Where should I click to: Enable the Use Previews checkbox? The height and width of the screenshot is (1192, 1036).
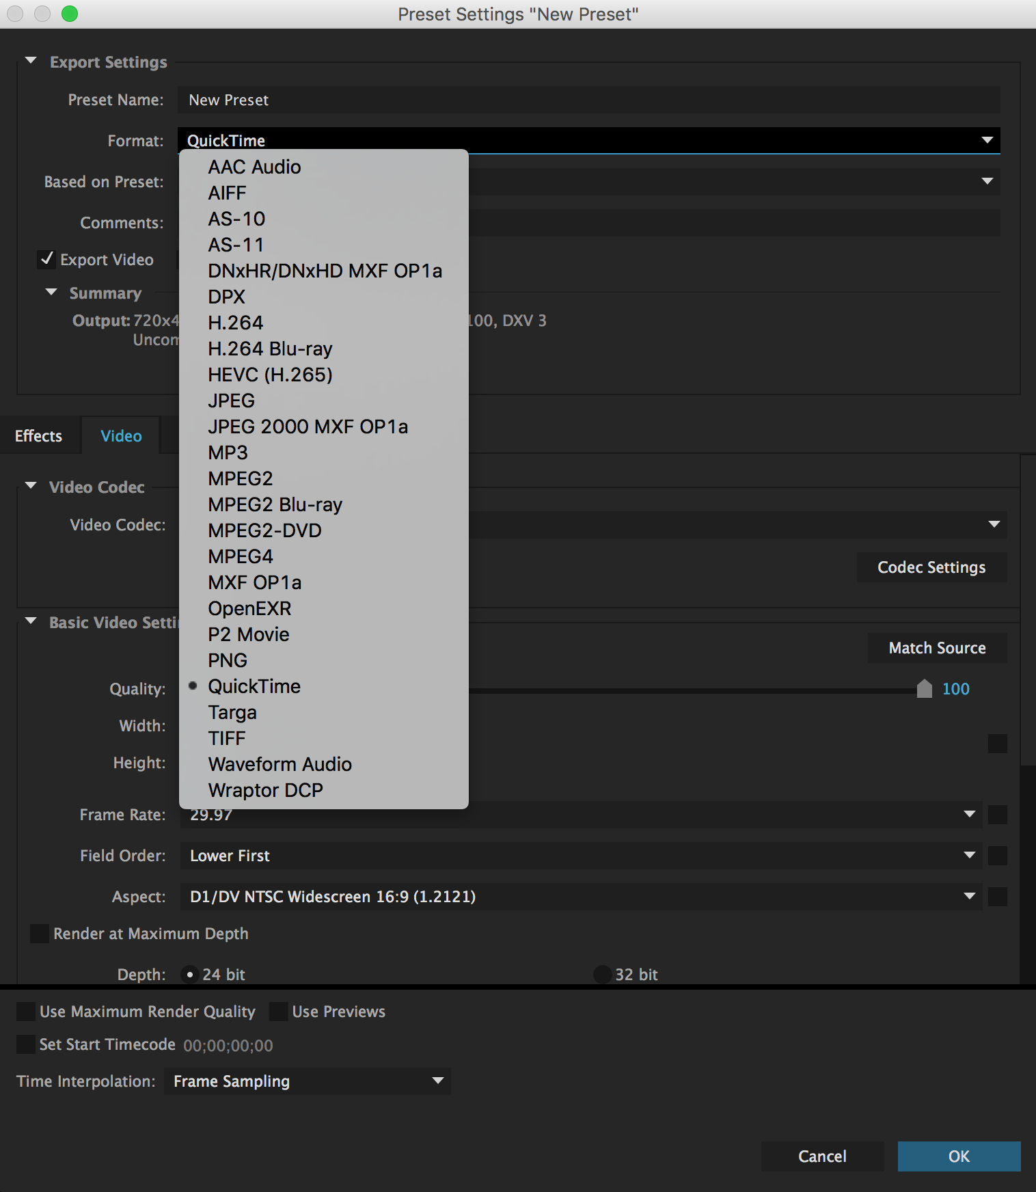[278, 1012]
